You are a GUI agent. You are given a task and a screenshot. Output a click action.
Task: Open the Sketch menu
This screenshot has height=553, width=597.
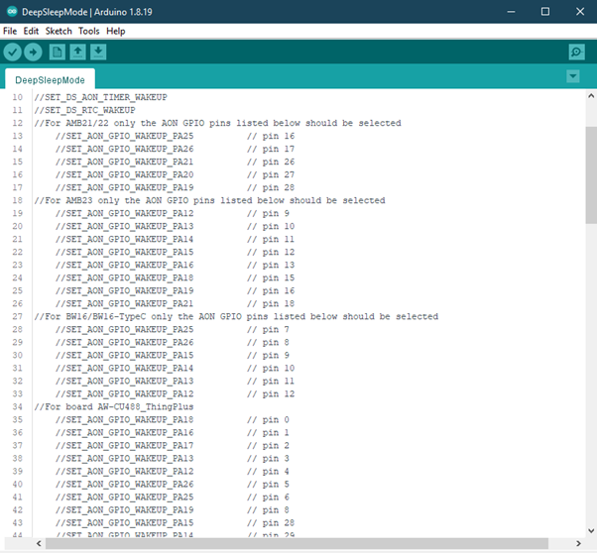point(59,31)
